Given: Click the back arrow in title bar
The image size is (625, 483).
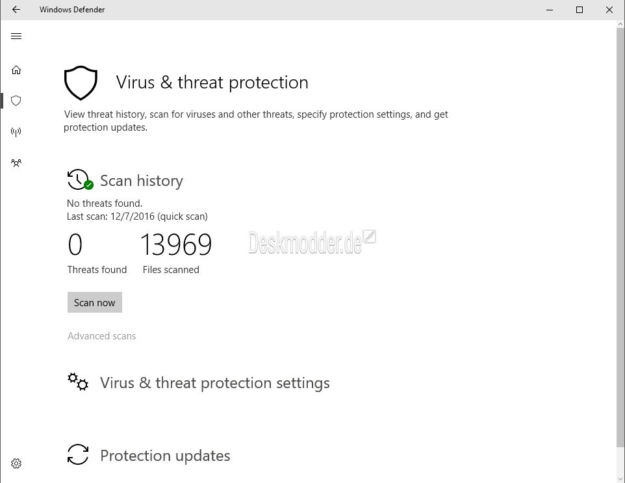Looking at the screenshot, I should pos(16,10).
